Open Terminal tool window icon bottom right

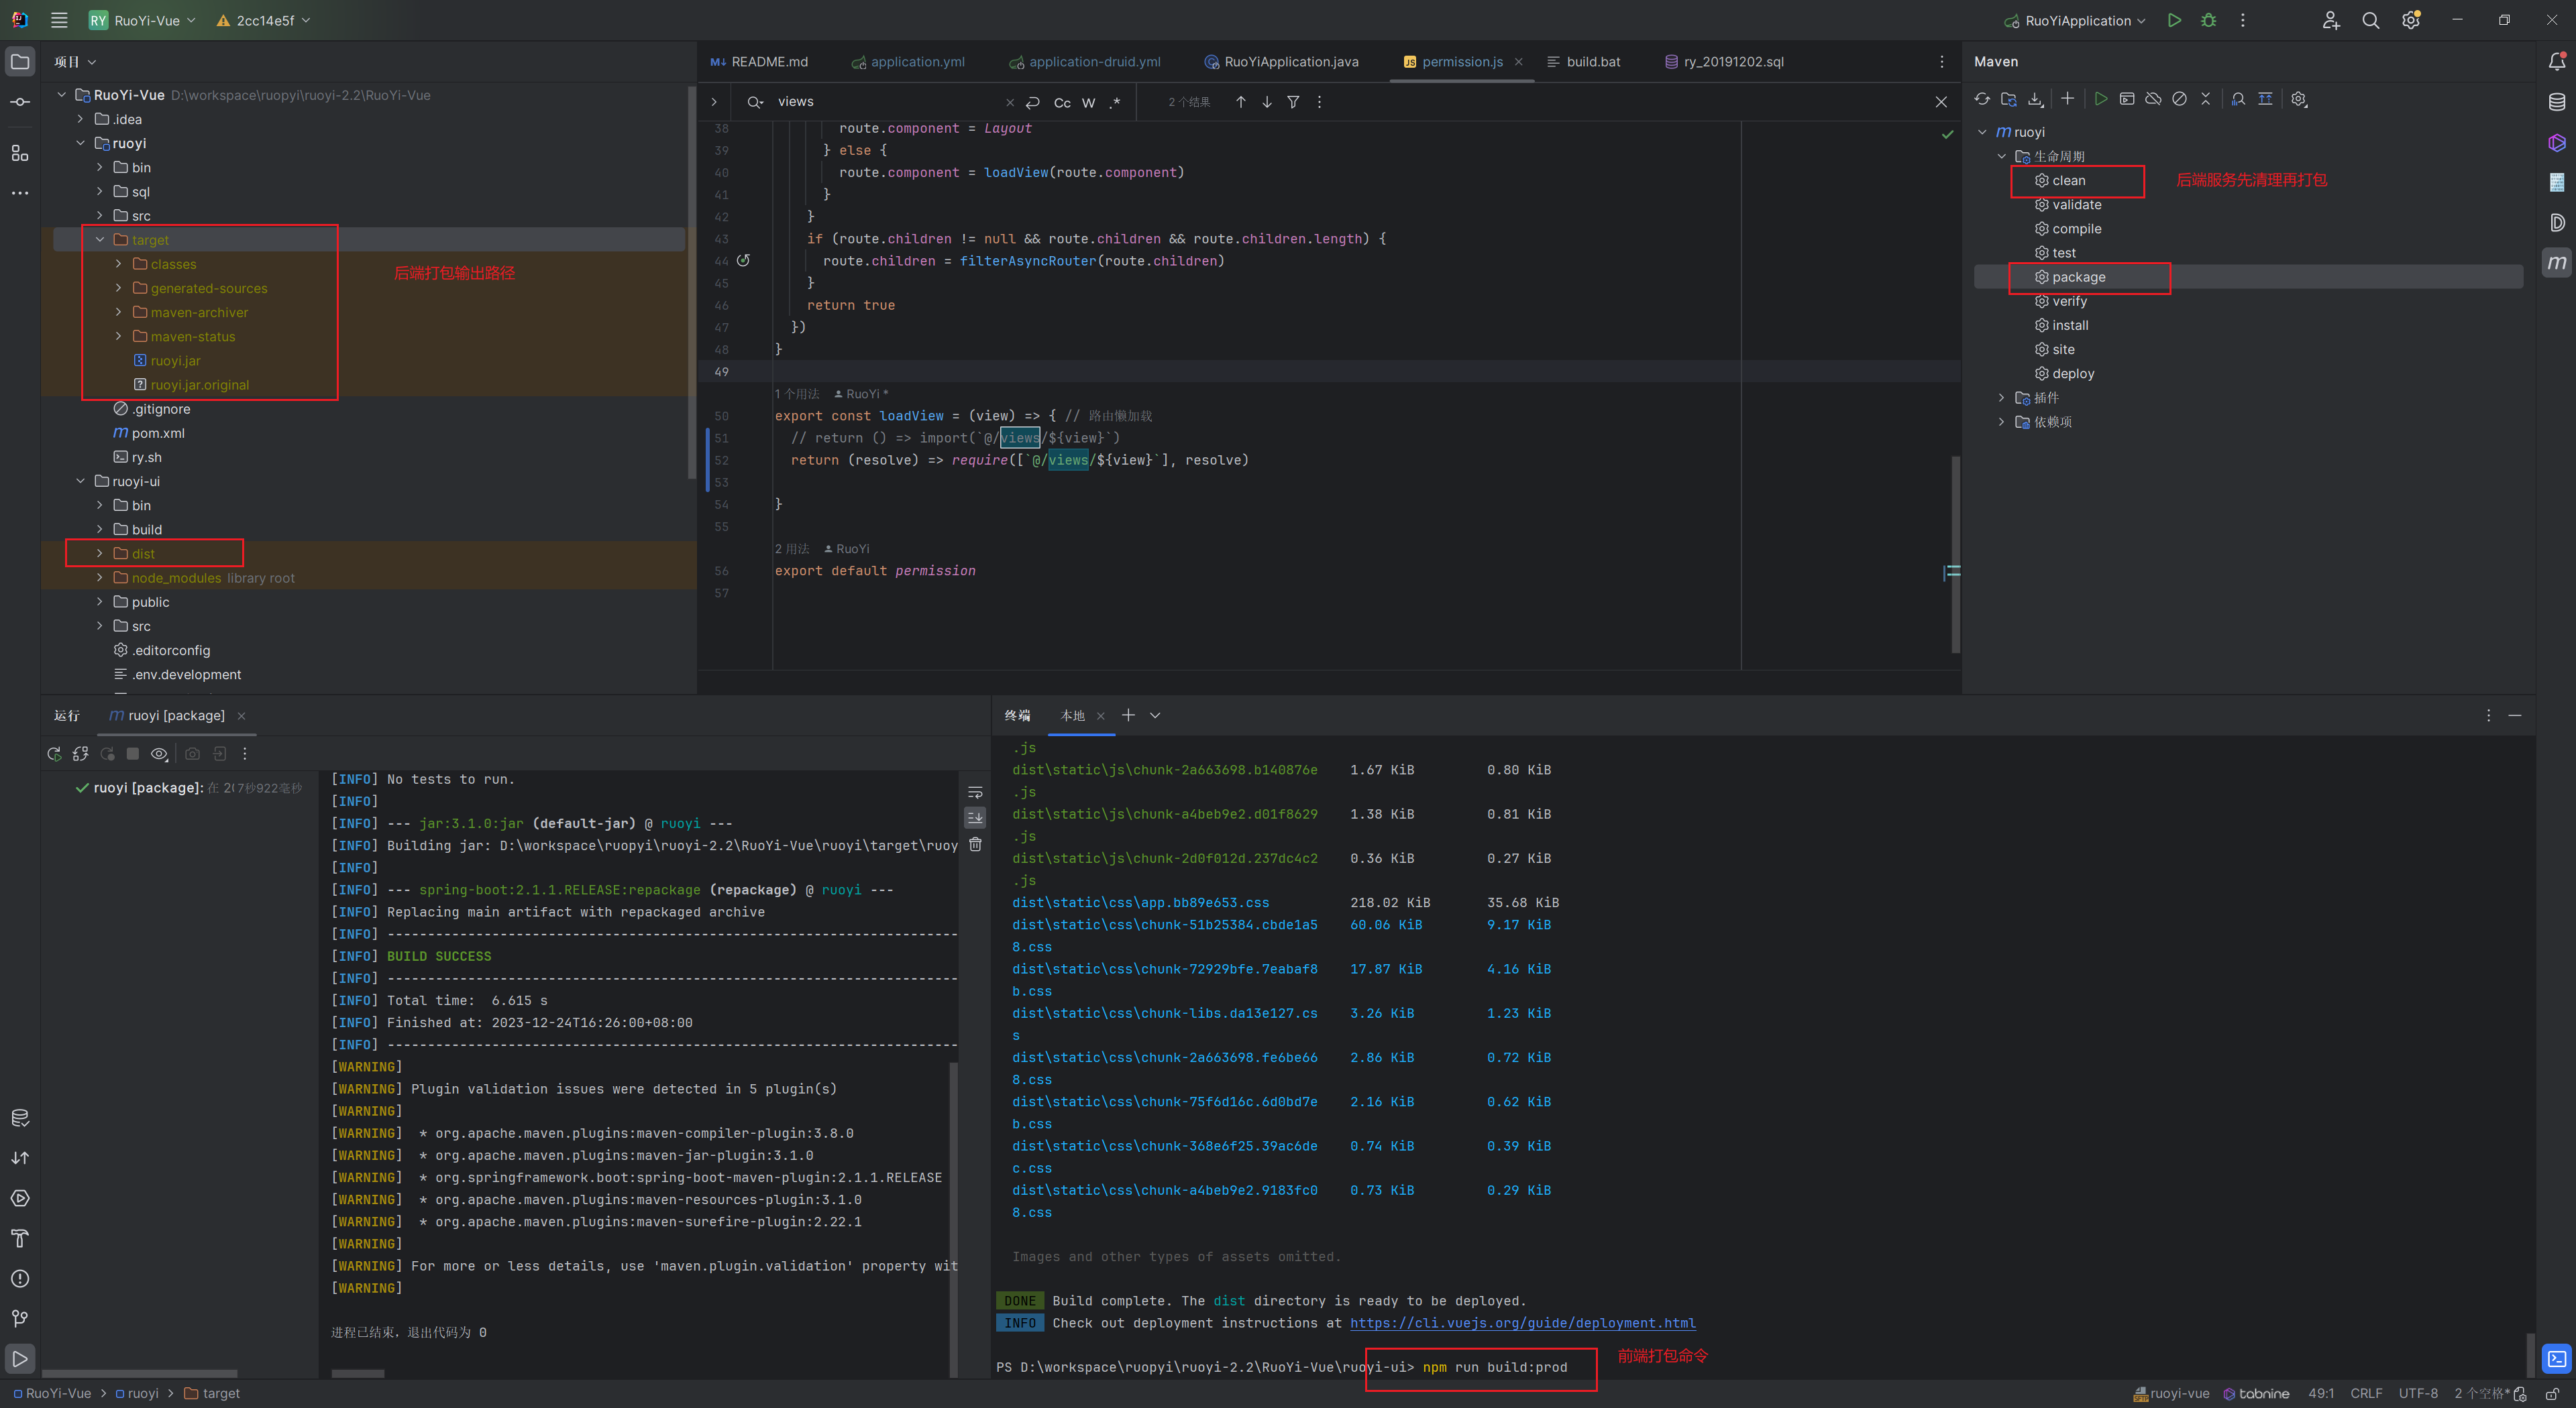tap(2556, 1359)
